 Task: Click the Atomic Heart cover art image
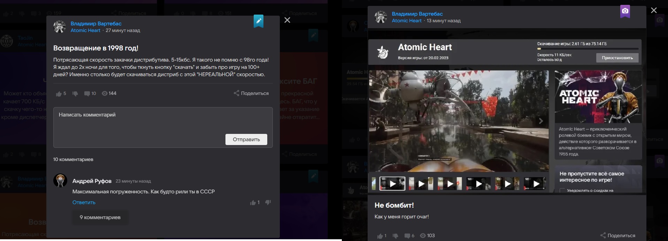598,97
